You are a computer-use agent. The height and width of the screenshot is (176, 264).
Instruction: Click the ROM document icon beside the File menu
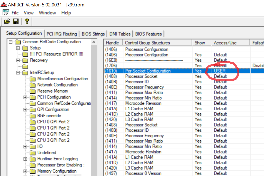click(6, 13)
